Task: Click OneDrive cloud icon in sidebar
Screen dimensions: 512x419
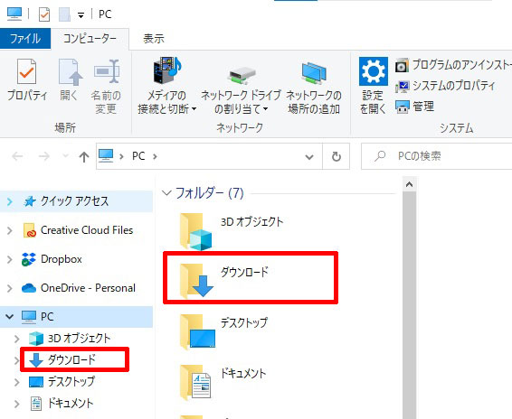Action: tap(29, 288)
